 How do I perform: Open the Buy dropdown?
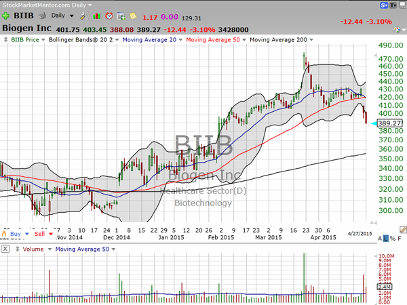coord(26,234)
